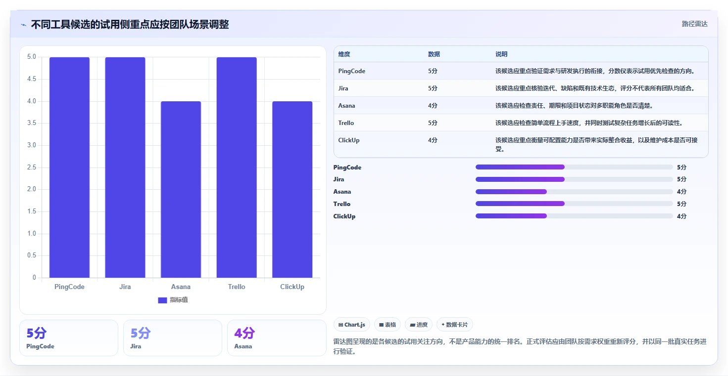Click the pulse icon beside the page title
The height and width of the screenshot is (376, 728).
point(23,25)
